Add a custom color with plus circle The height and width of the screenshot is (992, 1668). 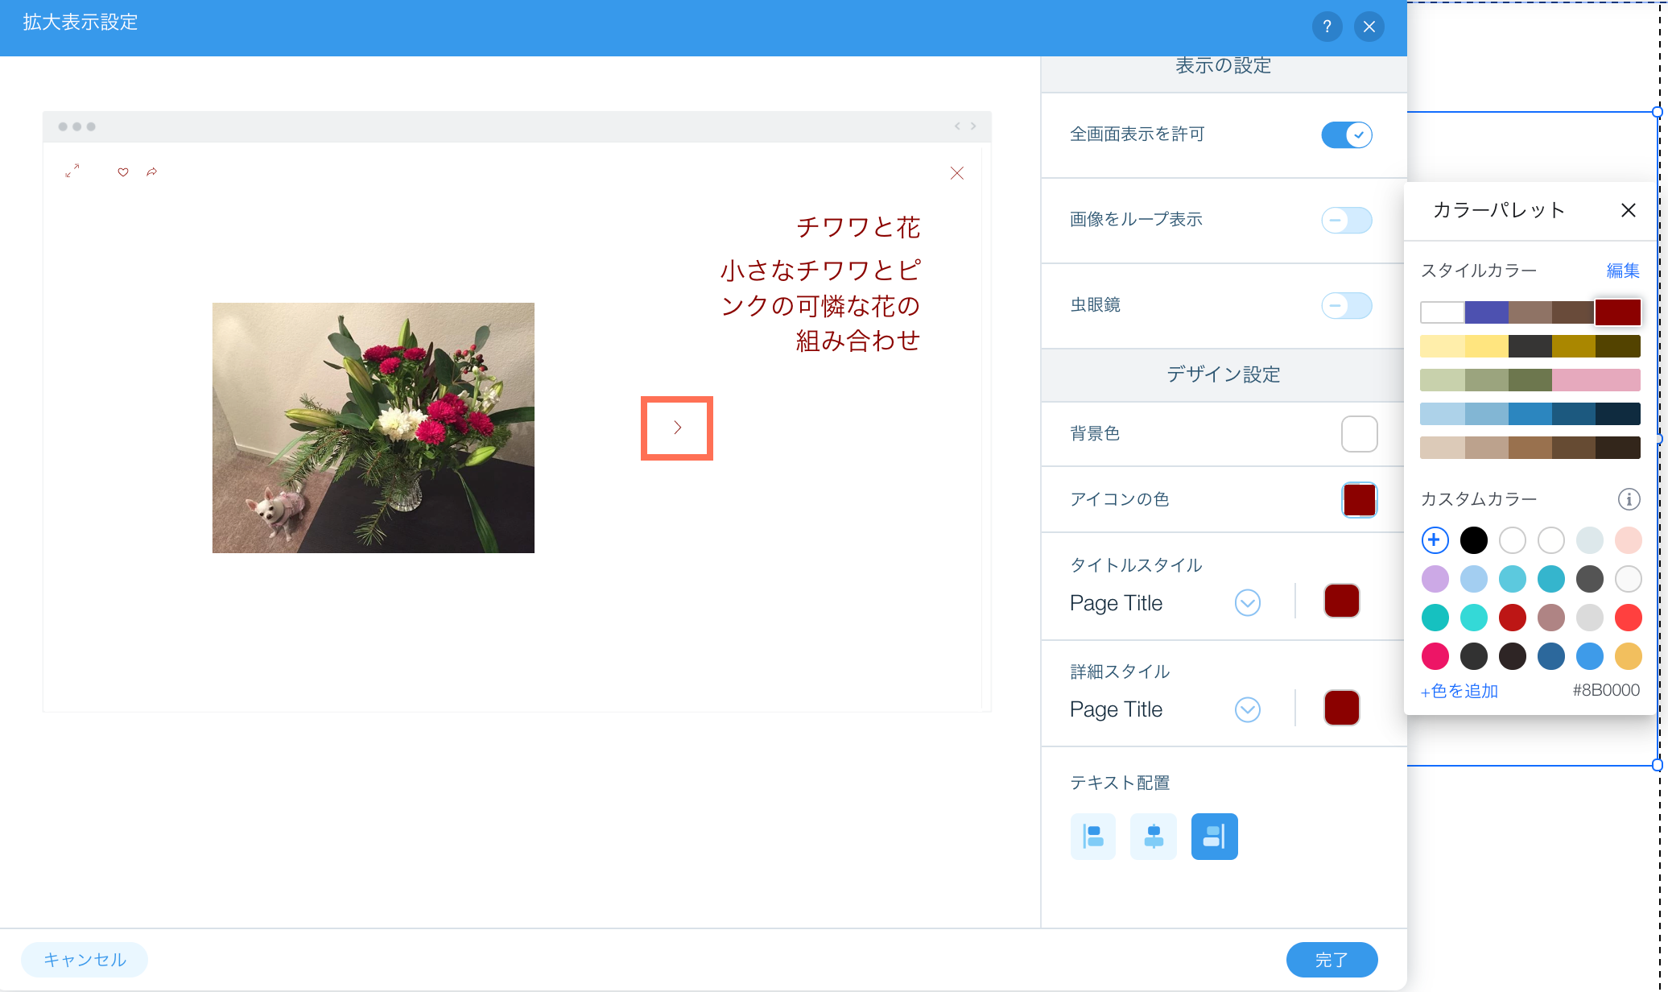[x=1435, y=540]
